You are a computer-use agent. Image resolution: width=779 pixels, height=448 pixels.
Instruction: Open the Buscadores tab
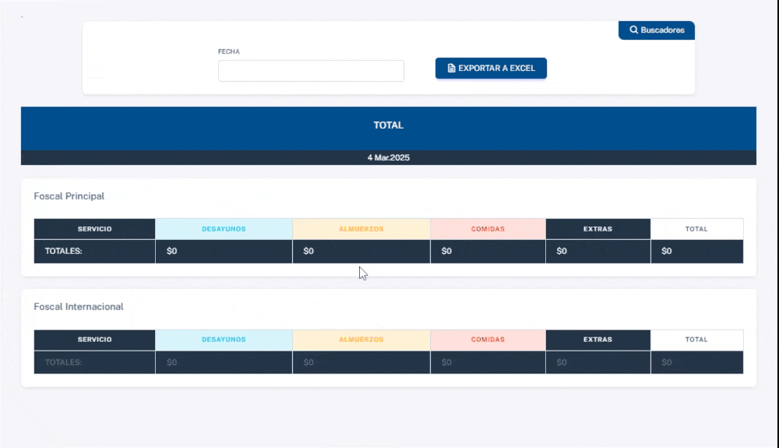tap(657, 30)
